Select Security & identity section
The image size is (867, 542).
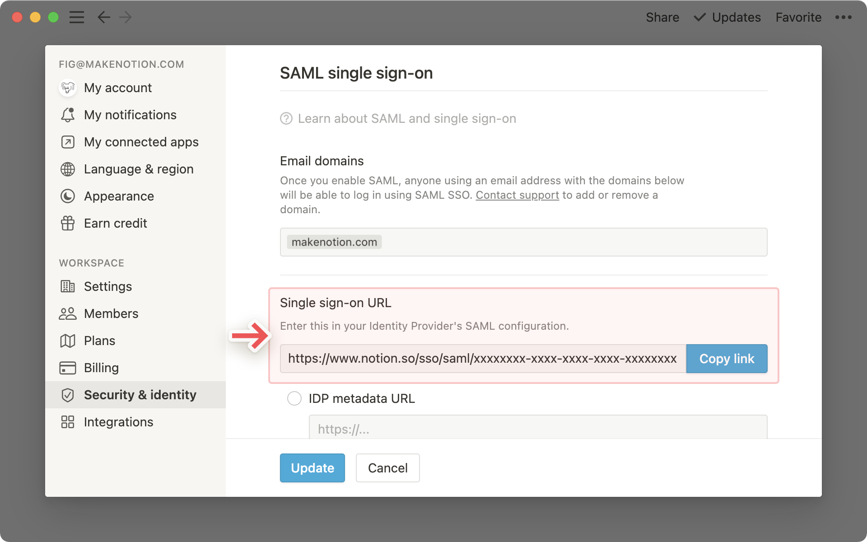point(135,395)
